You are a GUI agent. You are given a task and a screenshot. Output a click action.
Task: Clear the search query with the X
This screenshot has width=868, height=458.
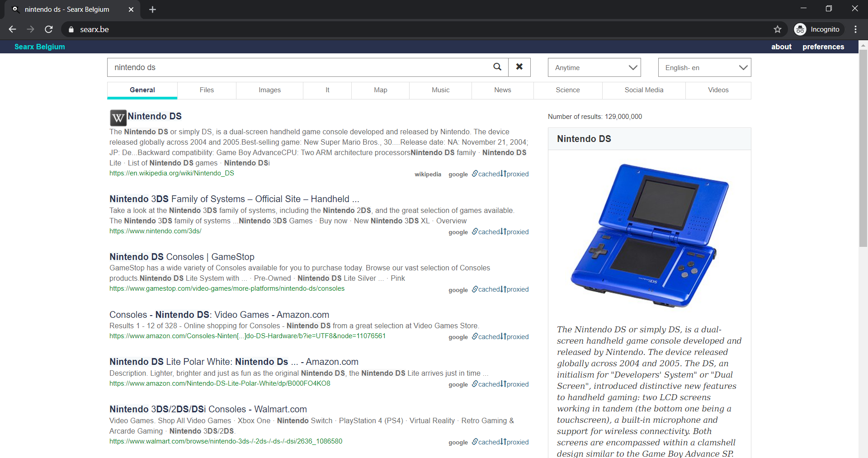(x=519, y=67)
